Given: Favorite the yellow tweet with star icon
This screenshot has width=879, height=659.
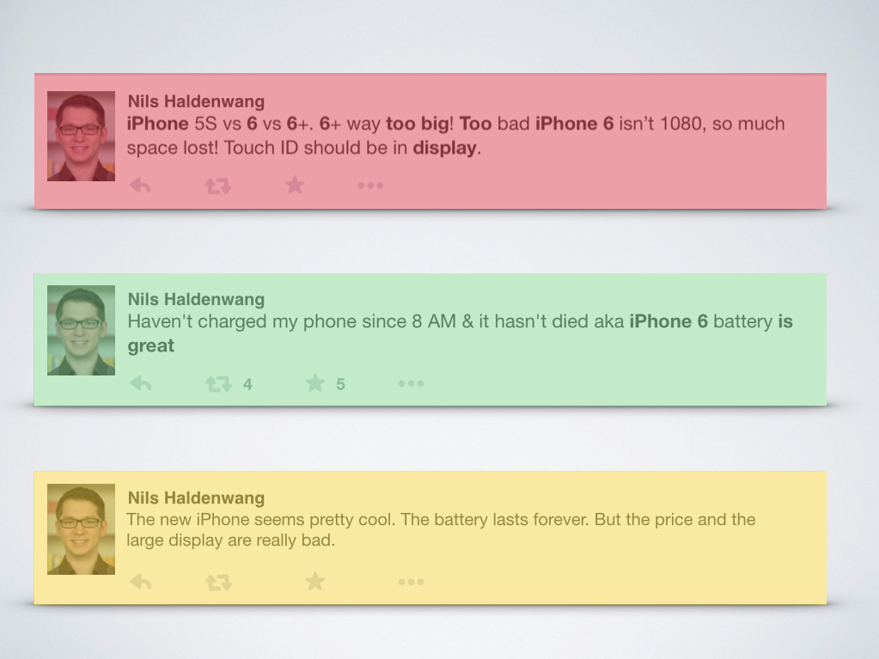Looking at the screenshot, I should [x=315, y=582].
